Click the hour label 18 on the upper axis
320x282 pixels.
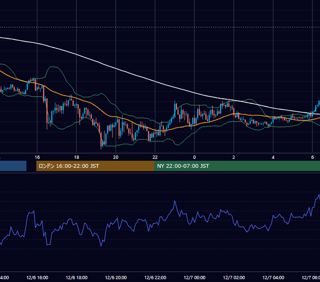(77, 157)
